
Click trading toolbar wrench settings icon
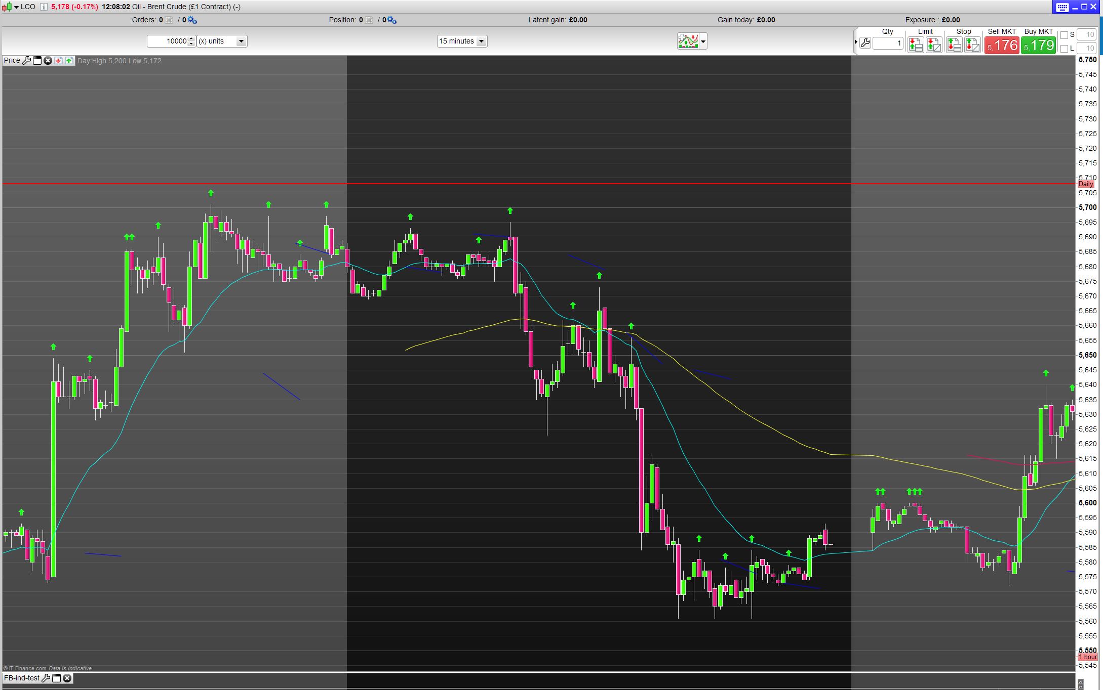click(865, 43)
